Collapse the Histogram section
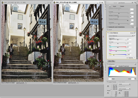Screen dimensions: 138x98 point(107,64)
